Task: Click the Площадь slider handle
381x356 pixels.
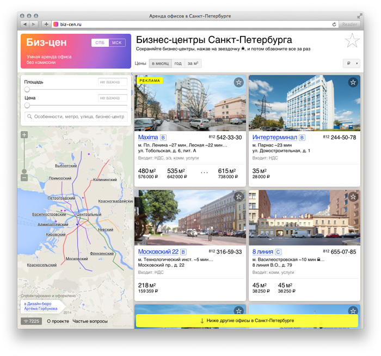Action: (27, 89)
